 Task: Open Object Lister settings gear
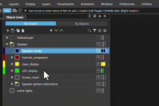pos(100,31)
